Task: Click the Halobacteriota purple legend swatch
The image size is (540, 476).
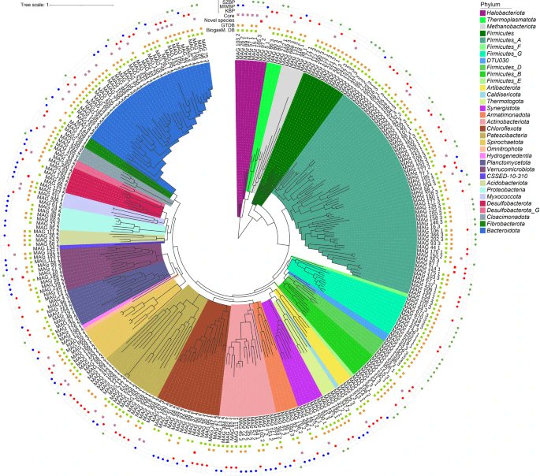Action: (x=482, y=13)
